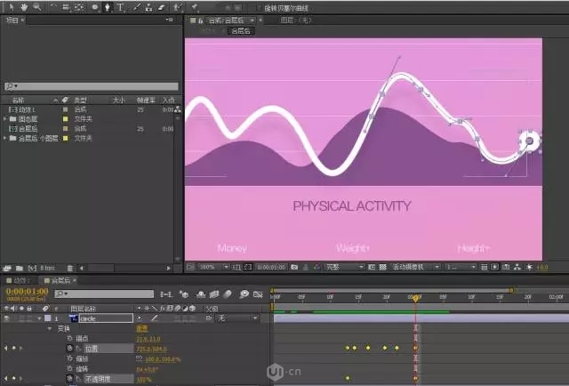
Task: Expand the 固态层 folder in project panel
Action: (x=5, y=118)
